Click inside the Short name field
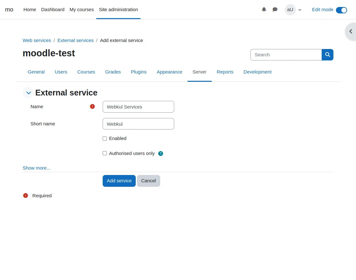This screenshot has width=356, height=280. 138,124
